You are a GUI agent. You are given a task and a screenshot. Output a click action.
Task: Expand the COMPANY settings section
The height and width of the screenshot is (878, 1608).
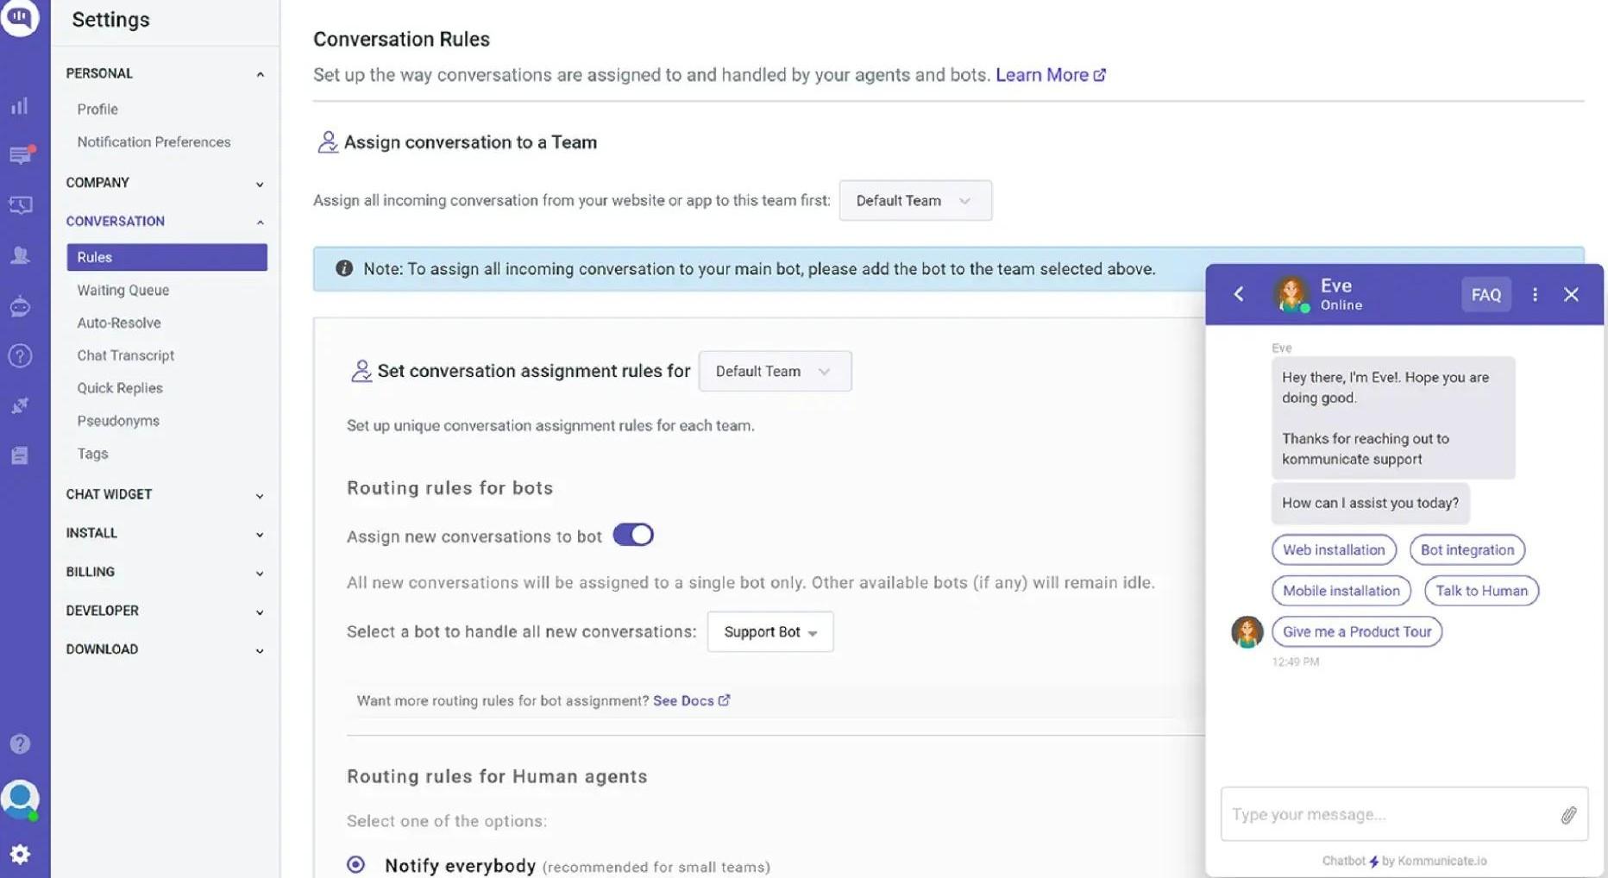[x=165, y=183]
